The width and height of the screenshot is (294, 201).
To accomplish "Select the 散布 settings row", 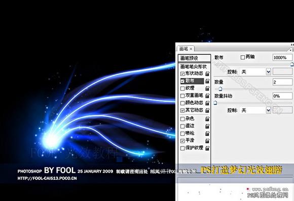I will 194,81.
